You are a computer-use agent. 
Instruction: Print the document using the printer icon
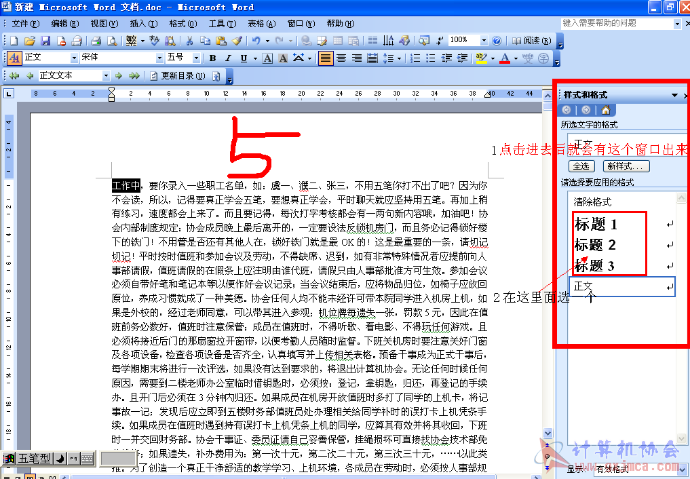(x=96, y=41)
